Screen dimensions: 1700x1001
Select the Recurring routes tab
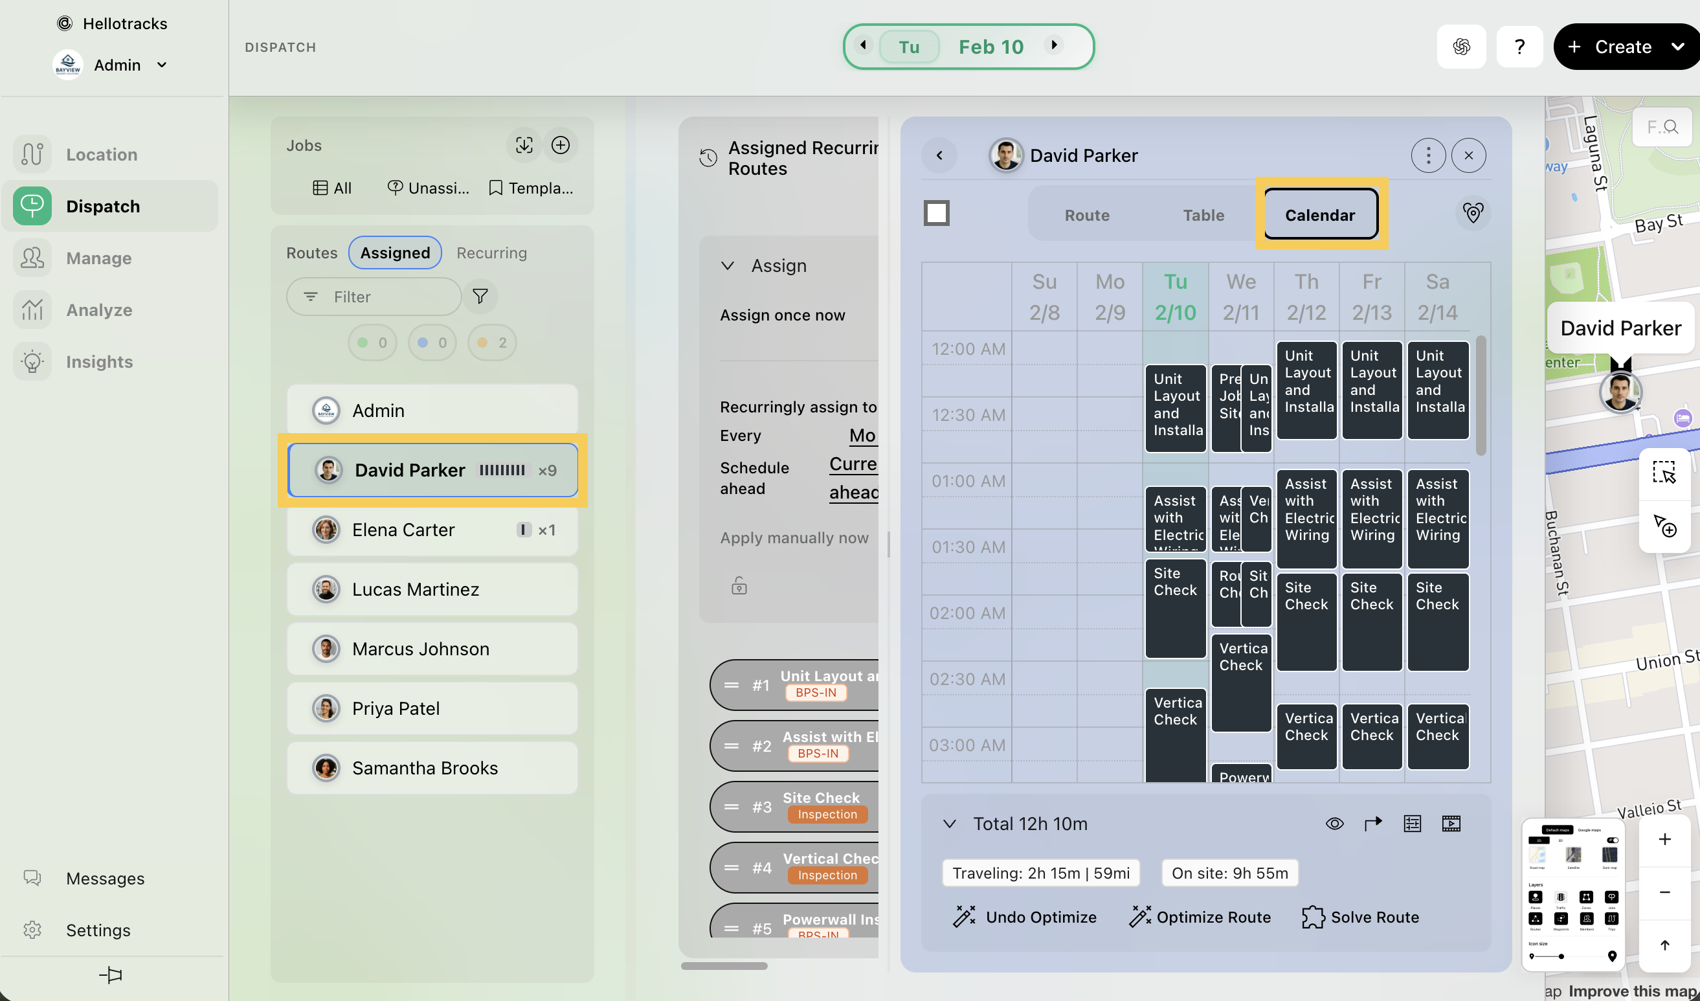click(491, 253)
